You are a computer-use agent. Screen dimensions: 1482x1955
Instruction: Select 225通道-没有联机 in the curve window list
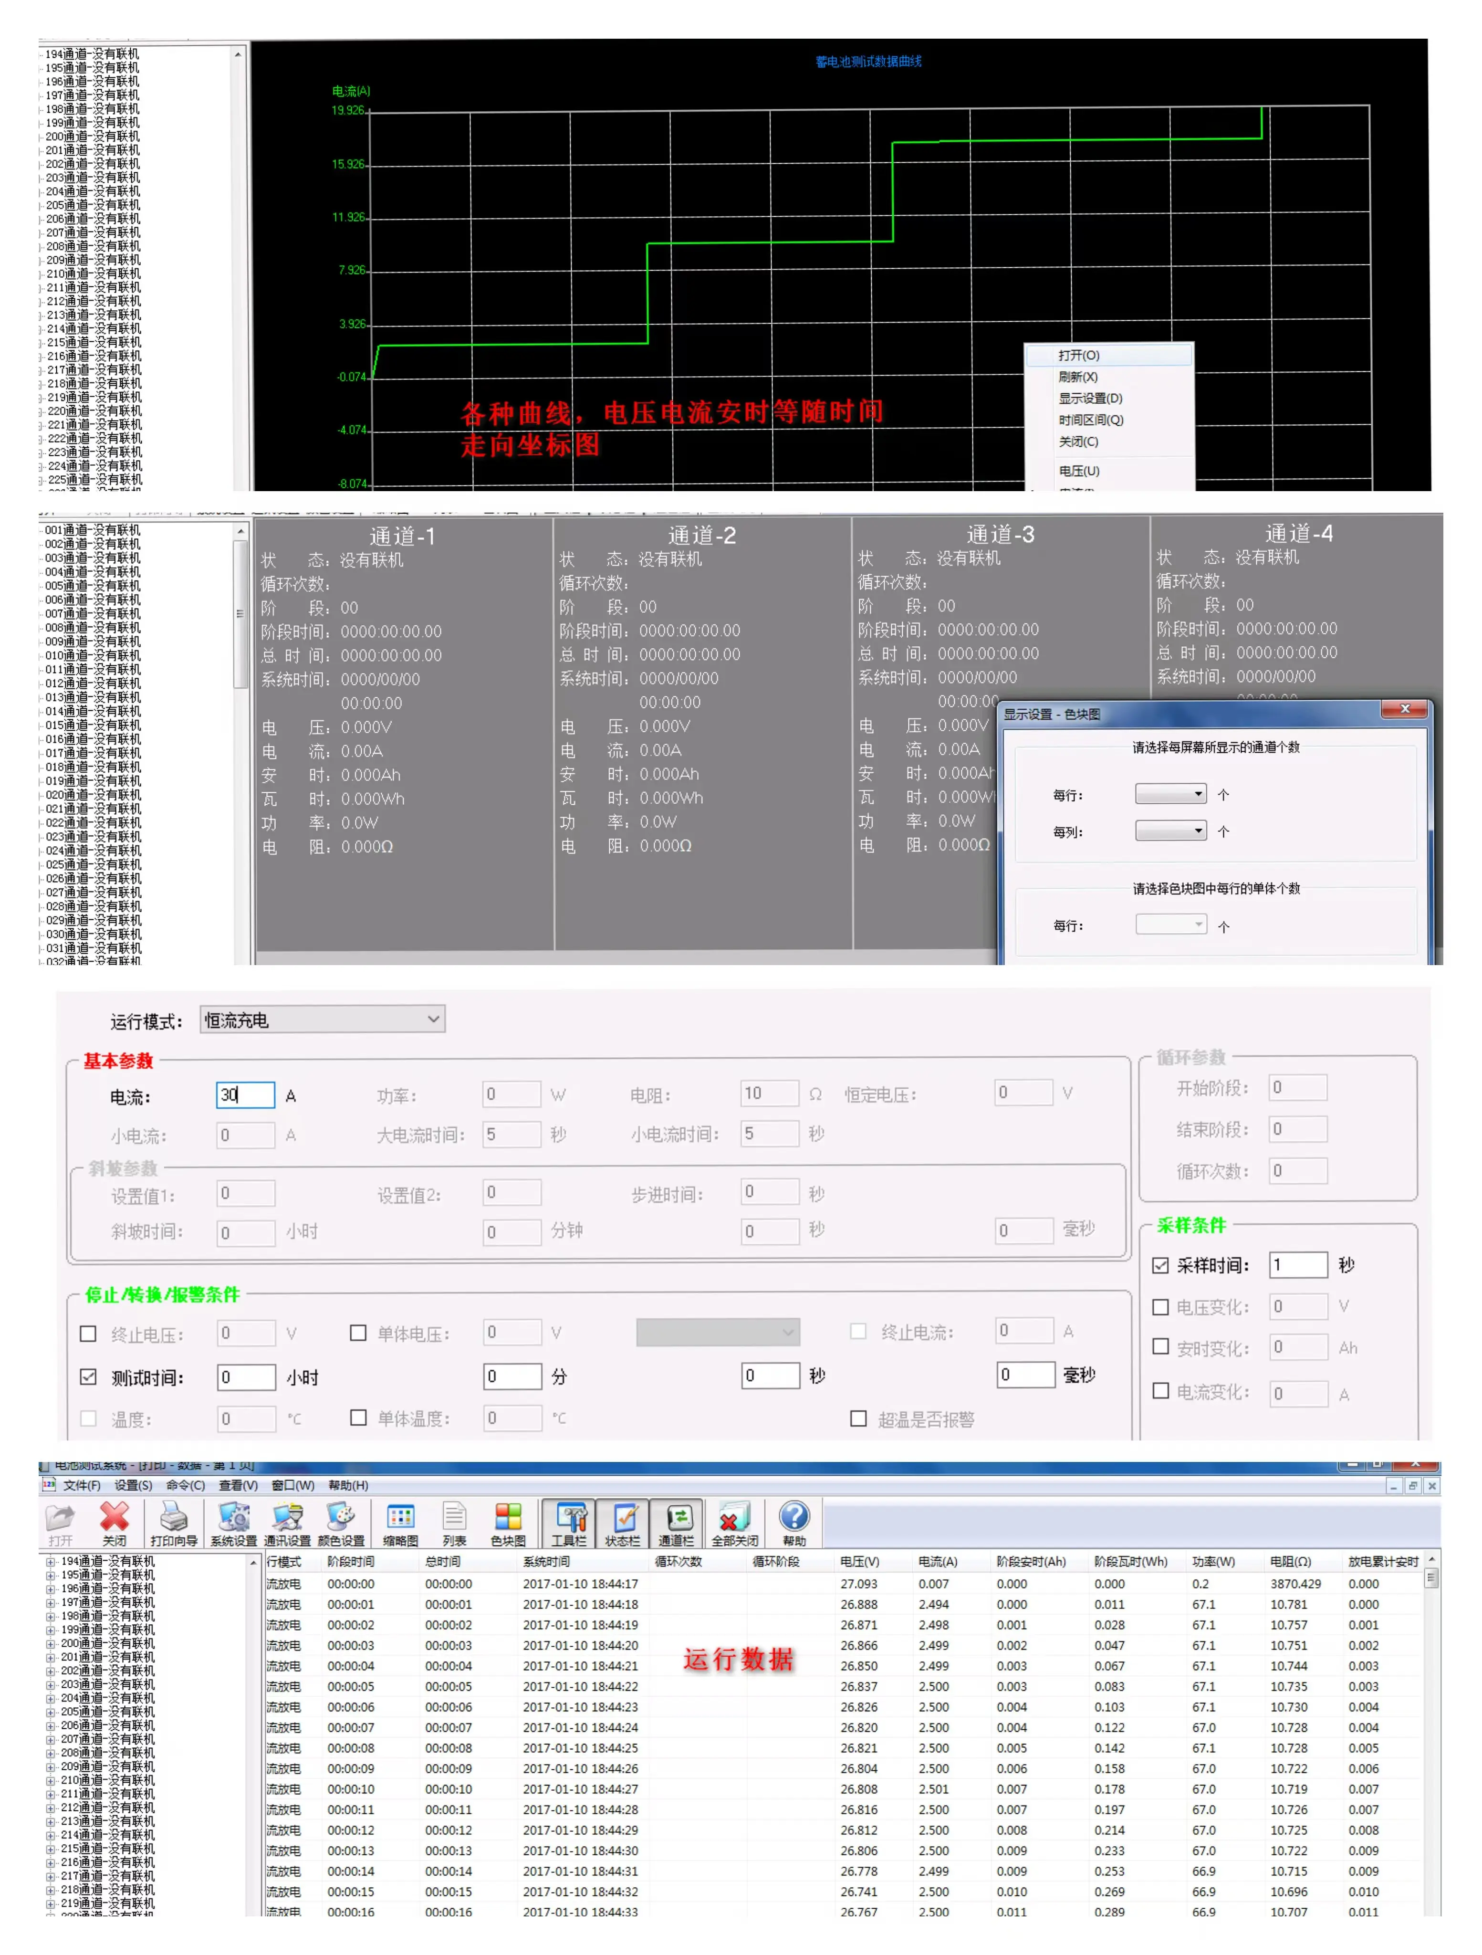(x=94, y=479)
